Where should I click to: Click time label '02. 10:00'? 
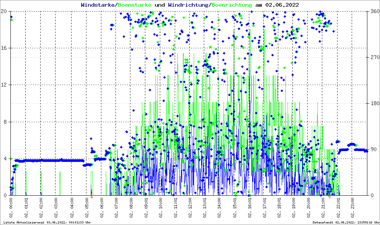[x=161, y=208]
